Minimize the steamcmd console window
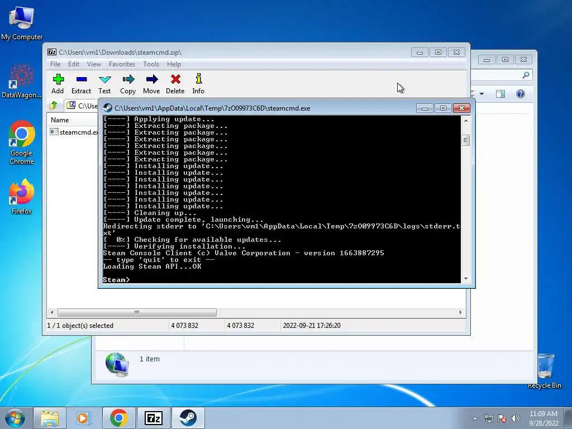Viewport: 572px width, 429px height. click(x=425, y=108)
